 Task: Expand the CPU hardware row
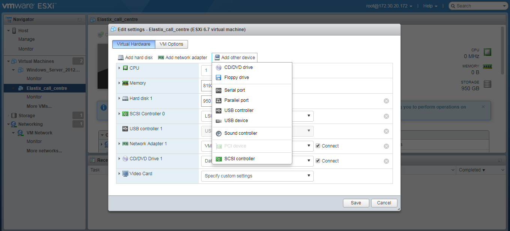click(x=119, y=68)
